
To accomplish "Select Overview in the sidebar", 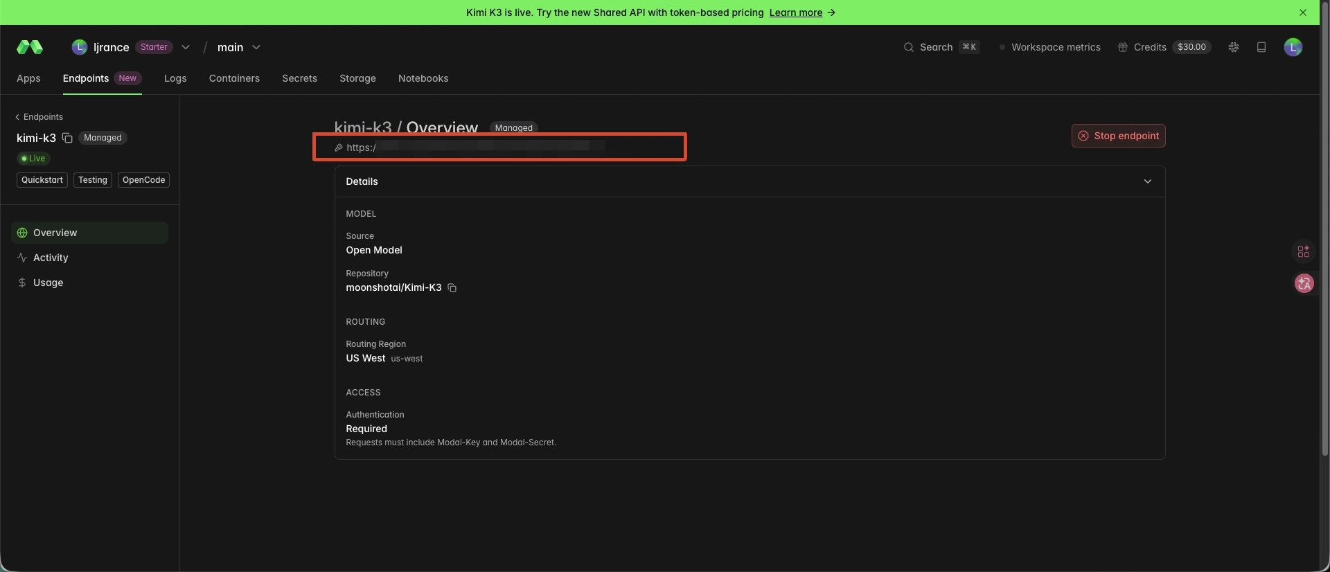I will pos(89,233).
